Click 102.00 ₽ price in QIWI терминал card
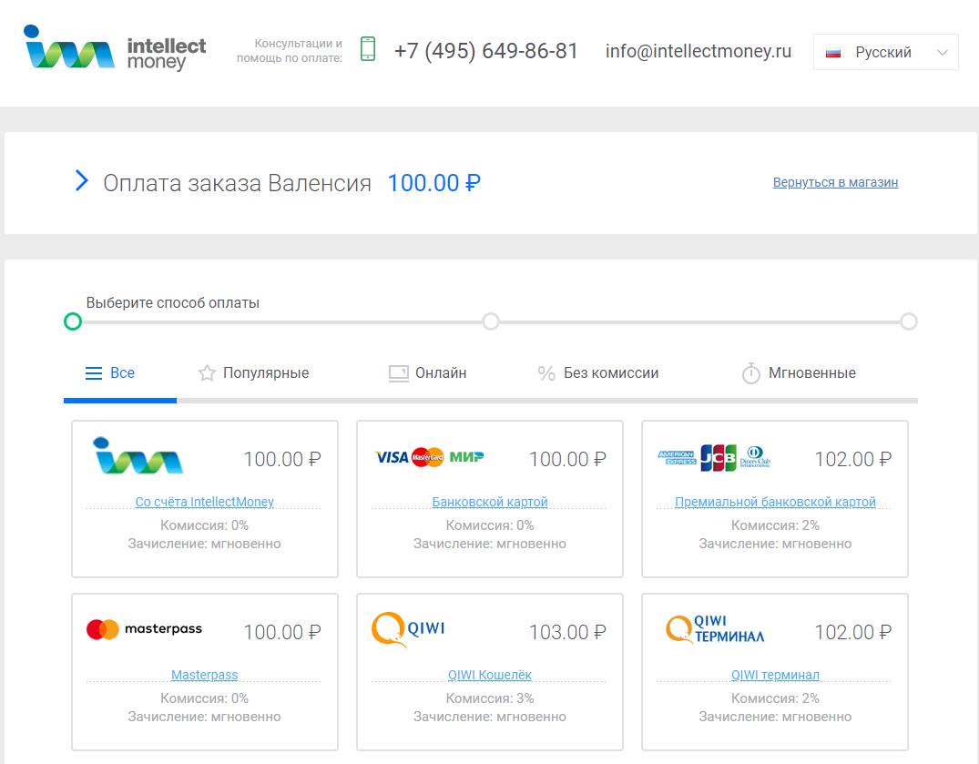 tap(853, 632)
